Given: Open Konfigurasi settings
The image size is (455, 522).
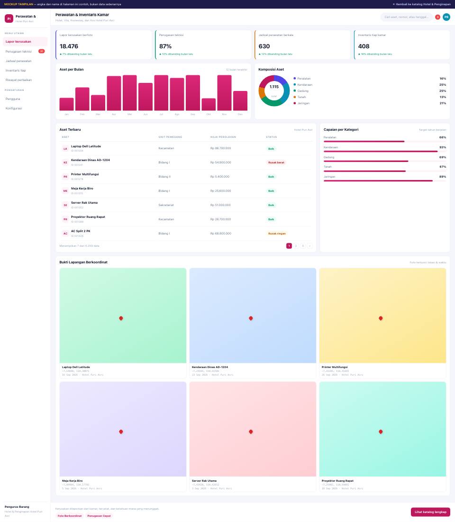Looking at the screenshot, I should 25,108.
